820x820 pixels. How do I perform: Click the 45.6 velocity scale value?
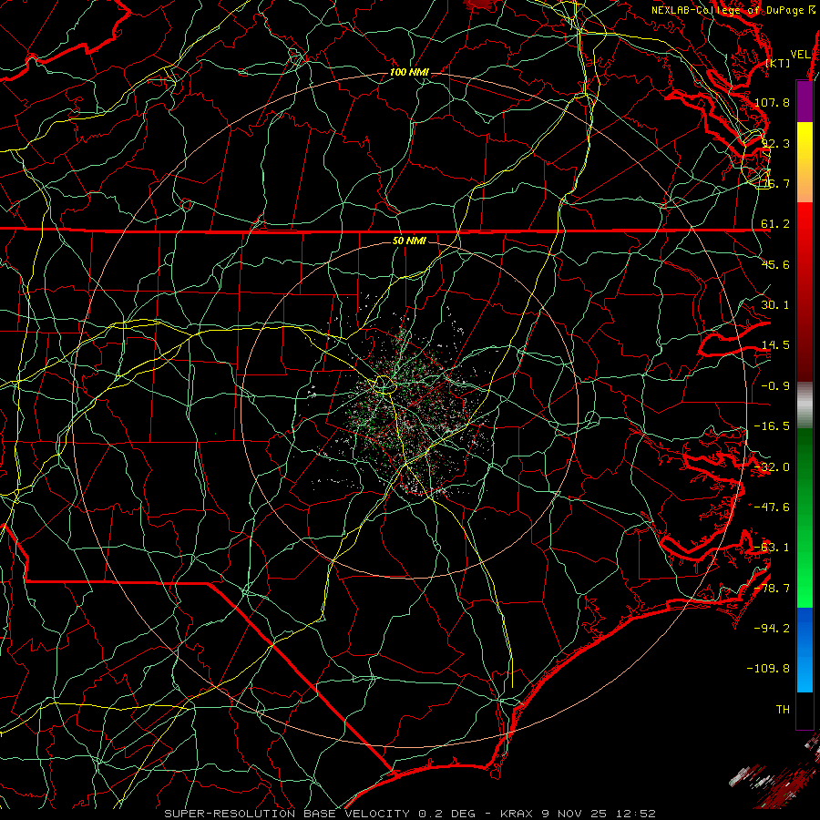[775, 264]
